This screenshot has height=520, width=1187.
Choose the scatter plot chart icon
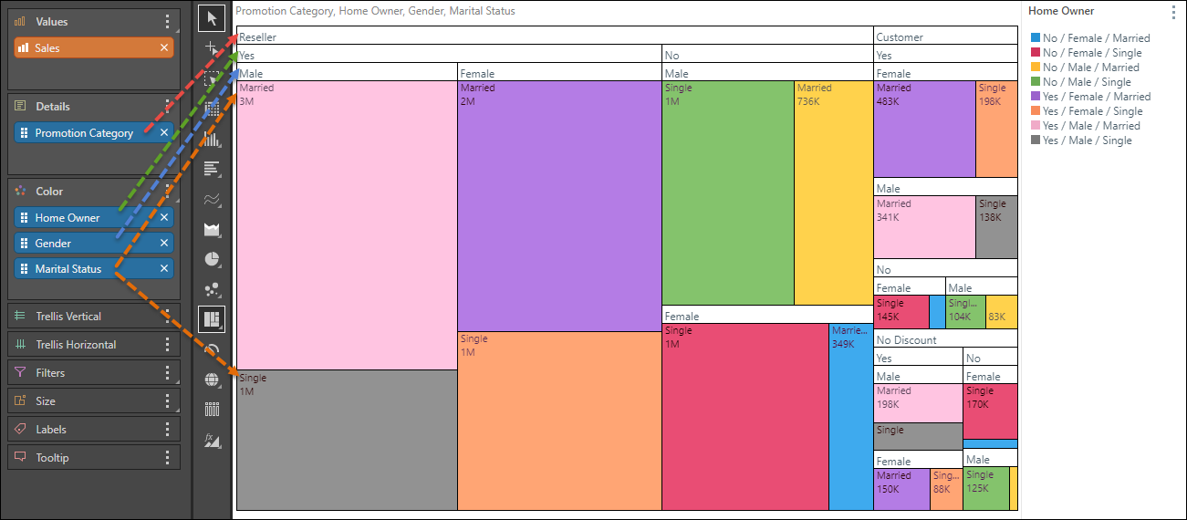[212, 289]
